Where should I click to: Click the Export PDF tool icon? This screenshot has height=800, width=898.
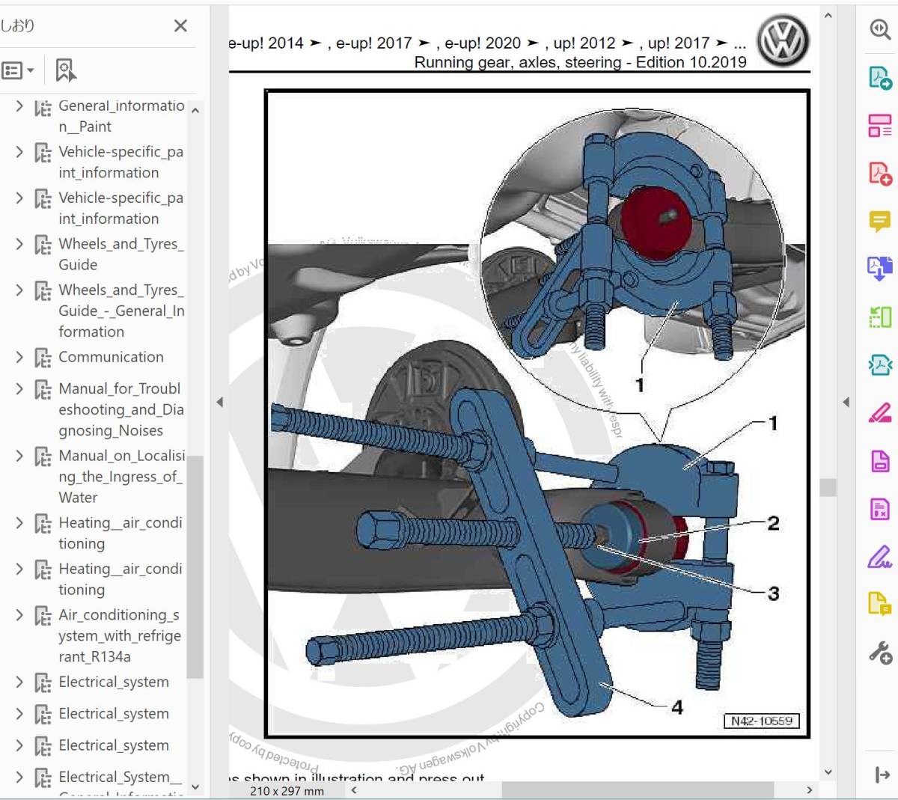(880, 77)
